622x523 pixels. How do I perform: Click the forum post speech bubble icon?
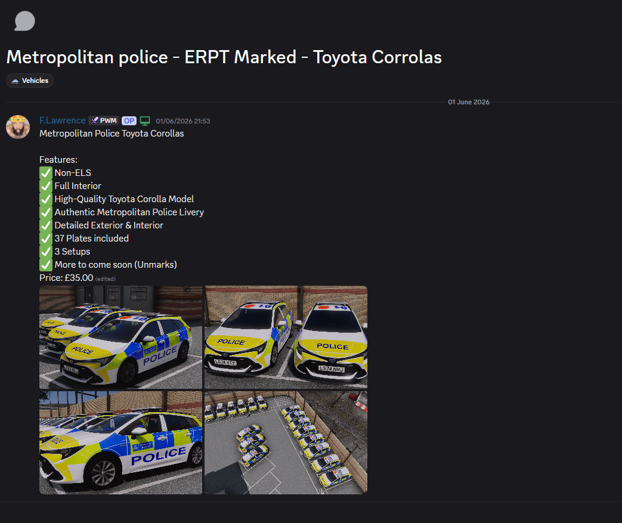point(24,21)
